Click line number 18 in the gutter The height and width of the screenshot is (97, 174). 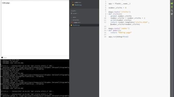click(105, 37)
